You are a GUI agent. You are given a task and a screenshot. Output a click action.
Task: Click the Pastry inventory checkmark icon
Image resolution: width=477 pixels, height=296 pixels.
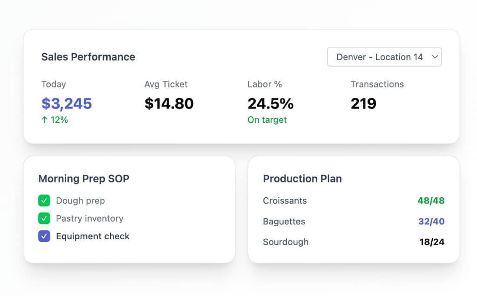[43, 218]
